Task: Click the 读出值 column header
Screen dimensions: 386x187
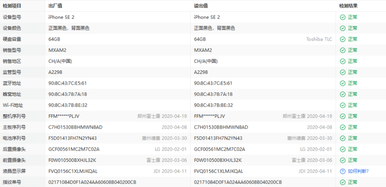Action: click(201, 6)
